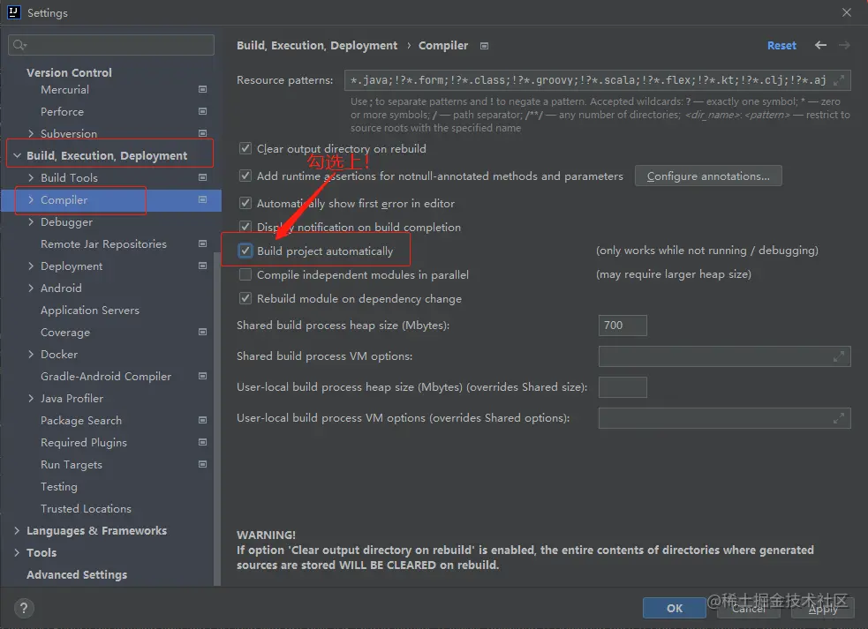Select Remote Jar Repositories
This screenshot has height=629, width=868.
tap(103, 244)
